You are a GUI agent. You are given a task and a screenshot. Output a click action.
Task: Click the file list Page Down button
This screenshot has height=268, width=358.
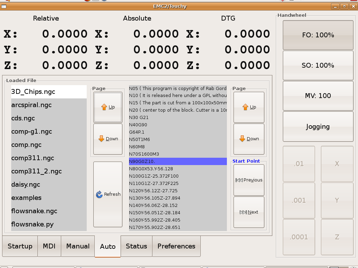108,139
